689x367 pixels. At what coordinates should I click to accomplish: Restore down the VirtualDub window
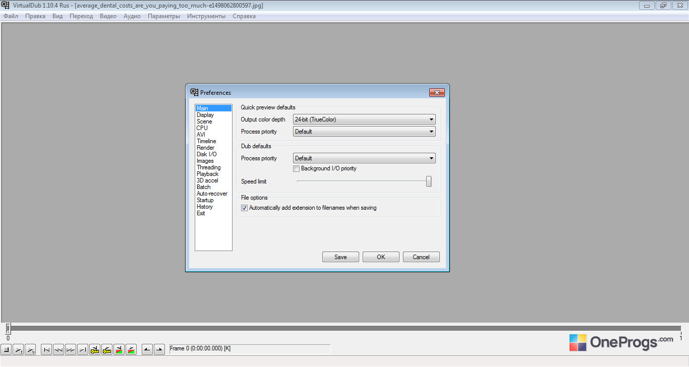tap(663, 6)
